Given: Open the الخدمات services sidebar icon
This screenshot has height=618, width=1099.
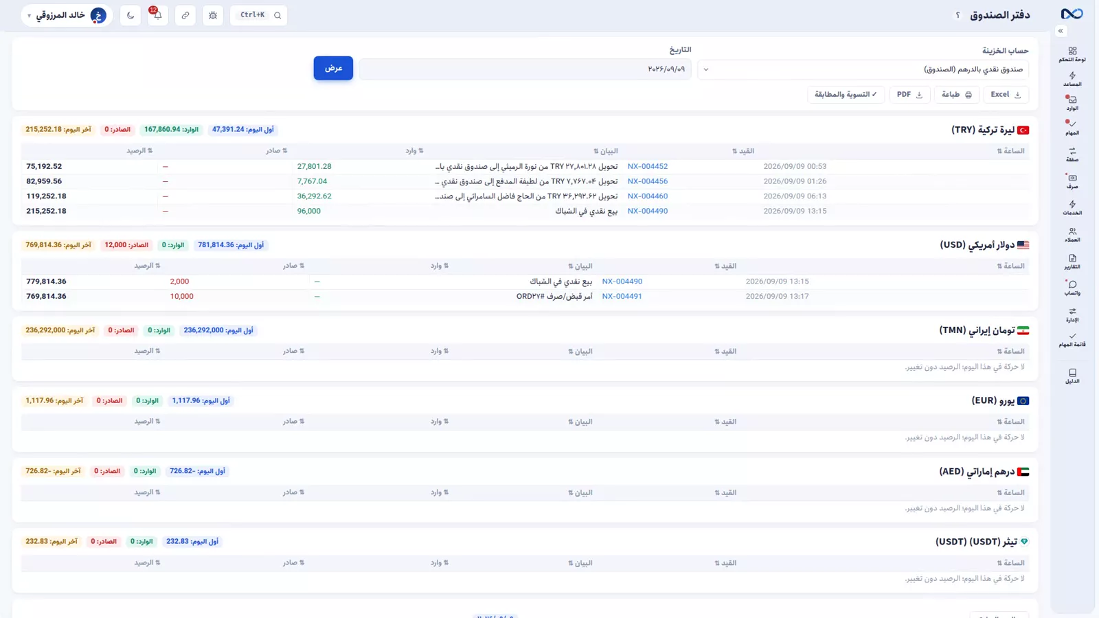Looking at the screenshot, I should coord(1072,208).
